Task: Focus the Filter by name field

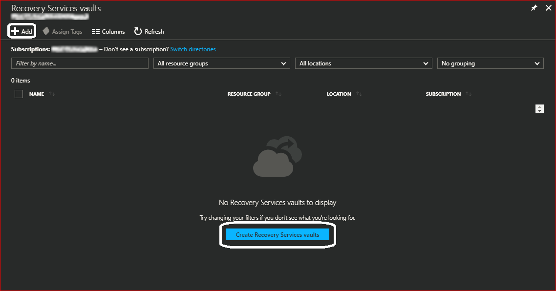Action: 80,63
